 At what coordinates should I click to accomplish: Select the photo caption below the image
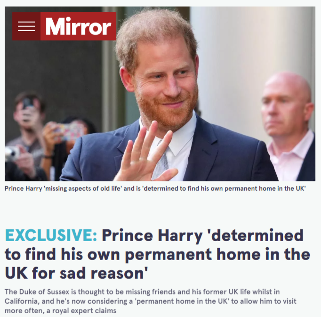coord(155,188)
